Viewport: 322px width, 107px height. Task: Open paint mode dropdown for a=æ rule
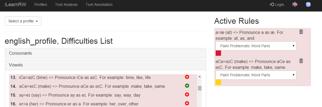pos(256,46)
